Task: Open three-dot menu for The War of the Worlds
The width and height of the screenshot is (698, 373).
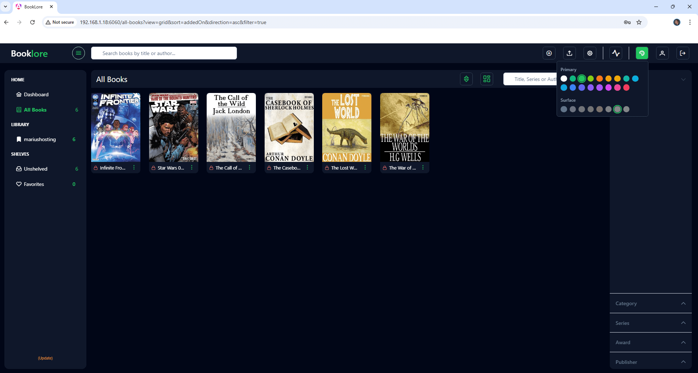Action: tap(423, 167)
